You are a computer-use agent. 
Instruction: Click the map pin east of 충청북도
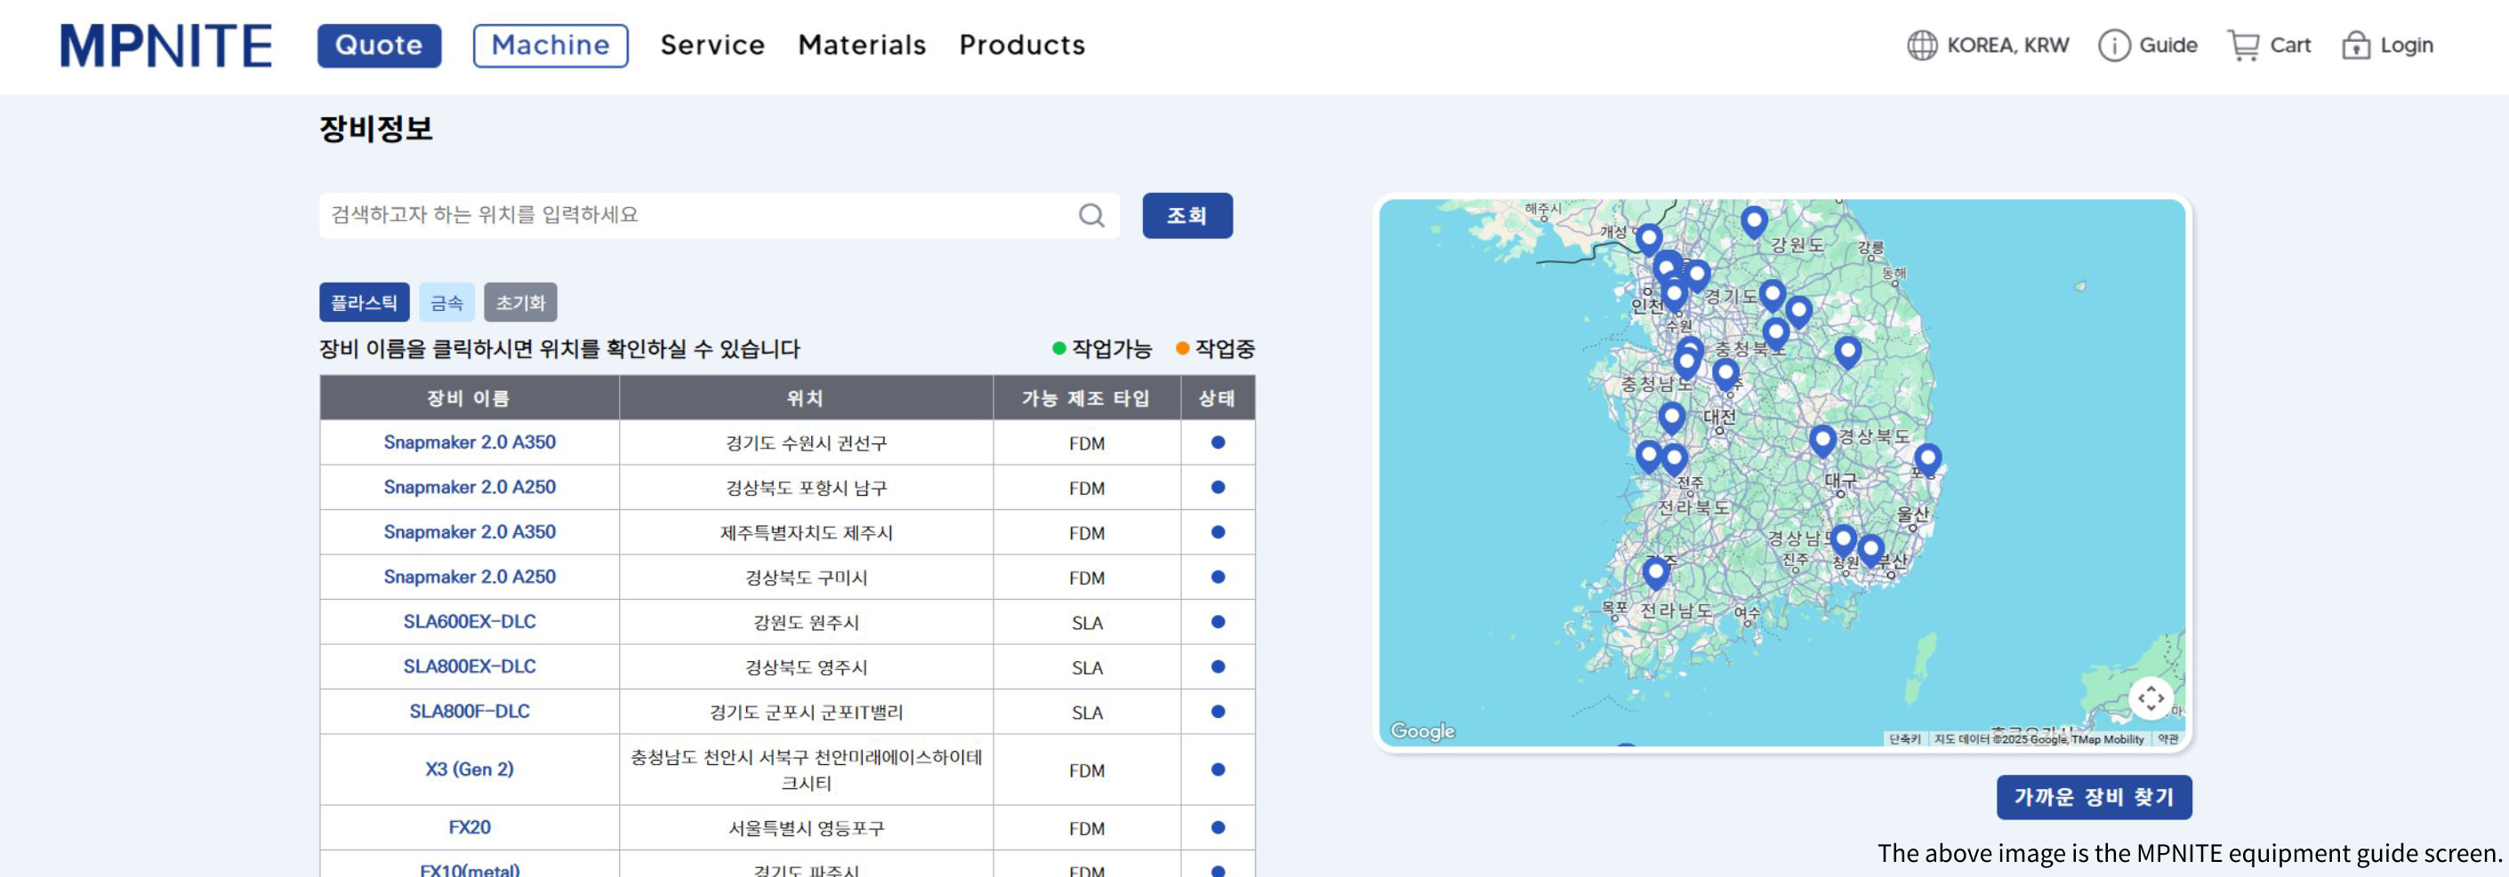tap(1847, 353)
